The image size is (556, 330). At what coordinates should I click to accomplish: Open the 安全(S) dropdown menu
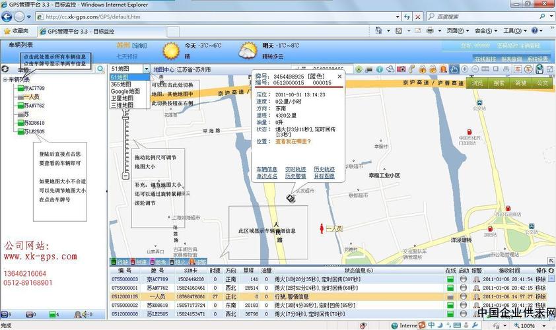(486, 31)
